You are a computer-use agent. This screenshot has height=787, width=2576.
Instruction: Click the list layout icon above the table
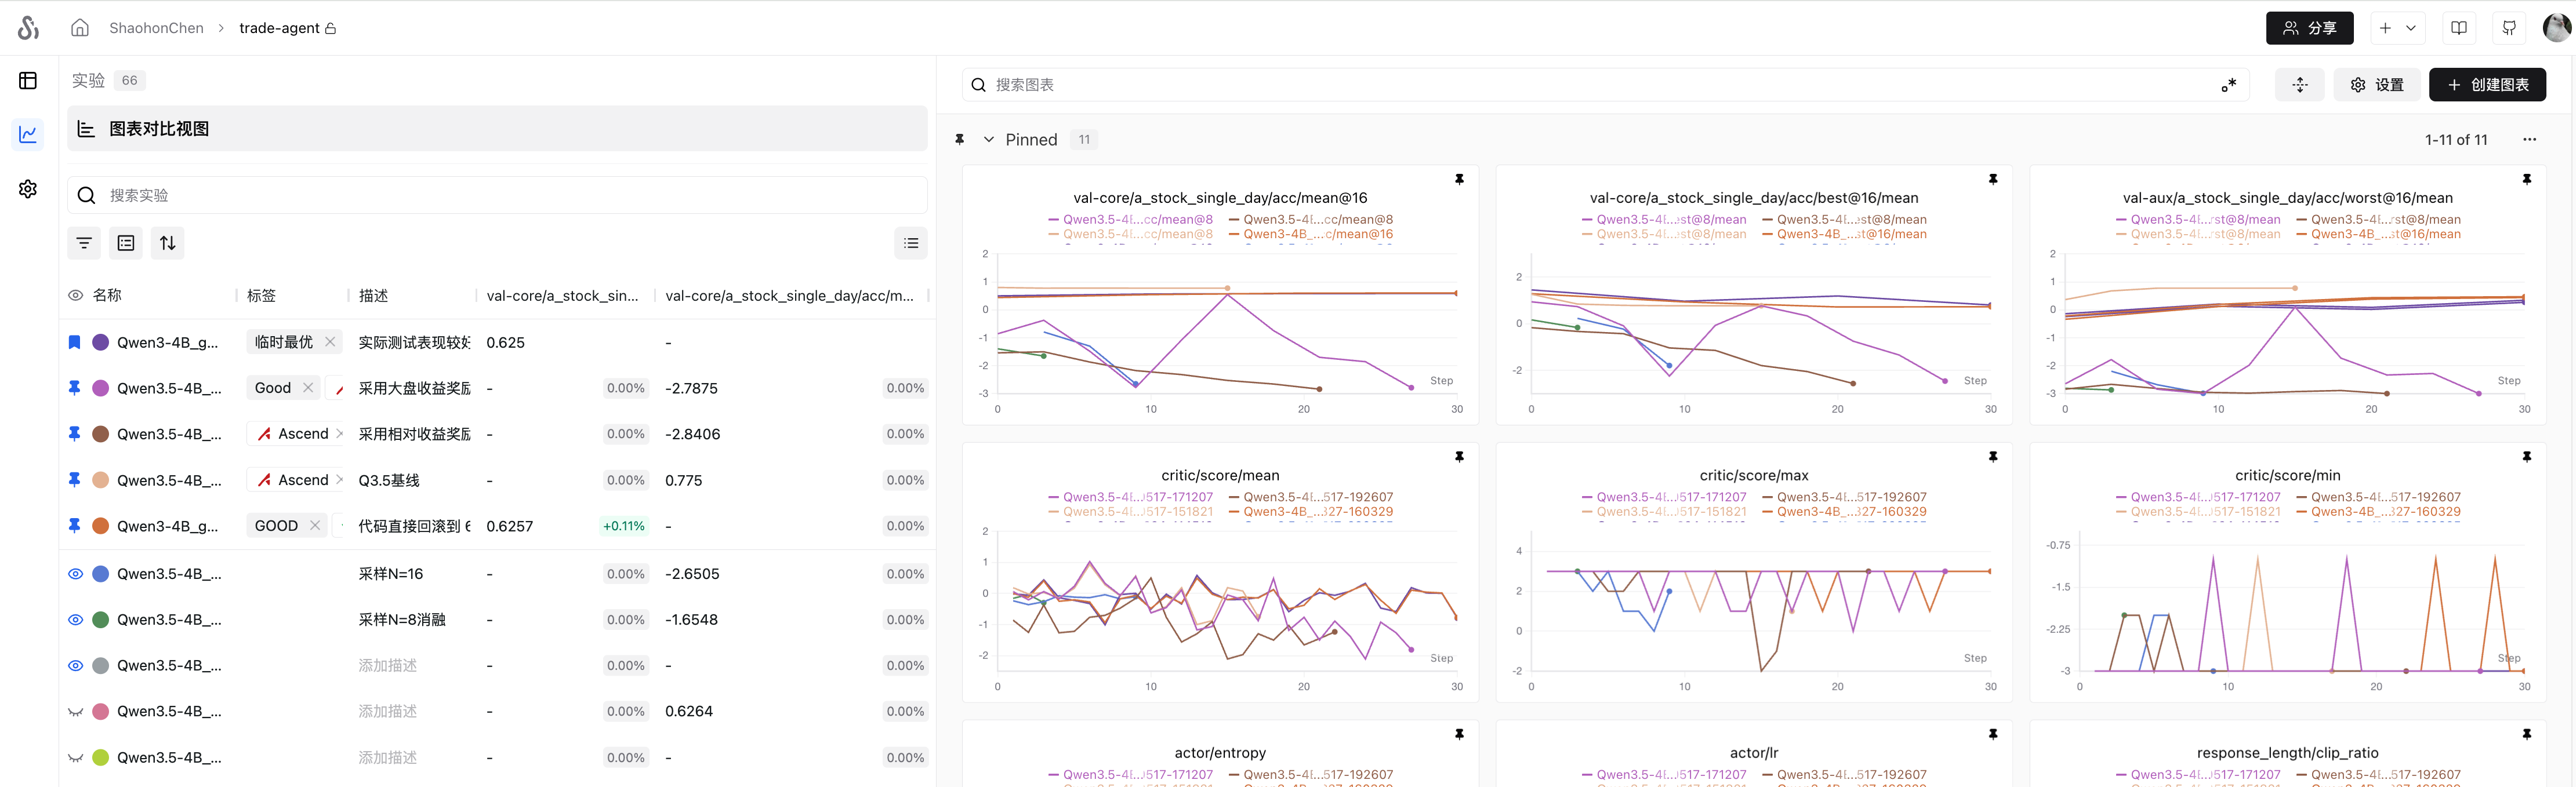click(x=911, y=243)
